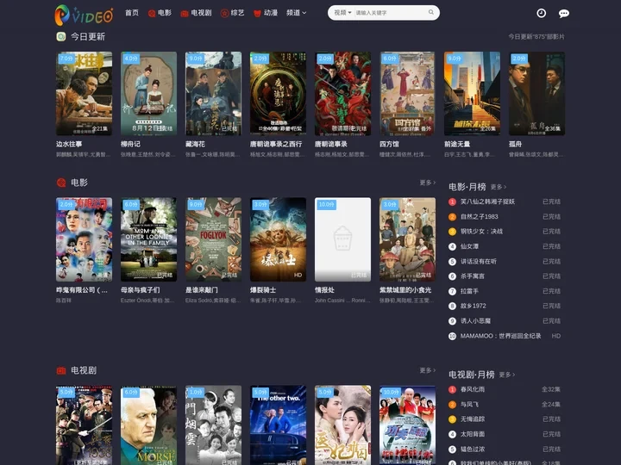
Task: Click 更多 next to 电影 section
Action: click(x=428, y=183)
